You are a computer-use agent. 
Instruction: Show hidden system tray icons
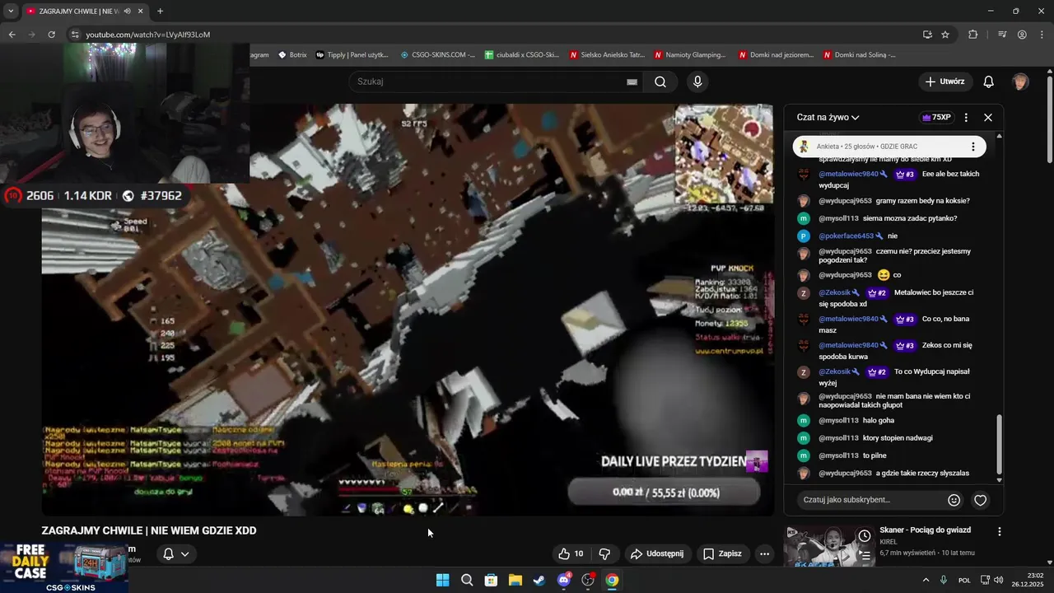click(x=926, y=580)
